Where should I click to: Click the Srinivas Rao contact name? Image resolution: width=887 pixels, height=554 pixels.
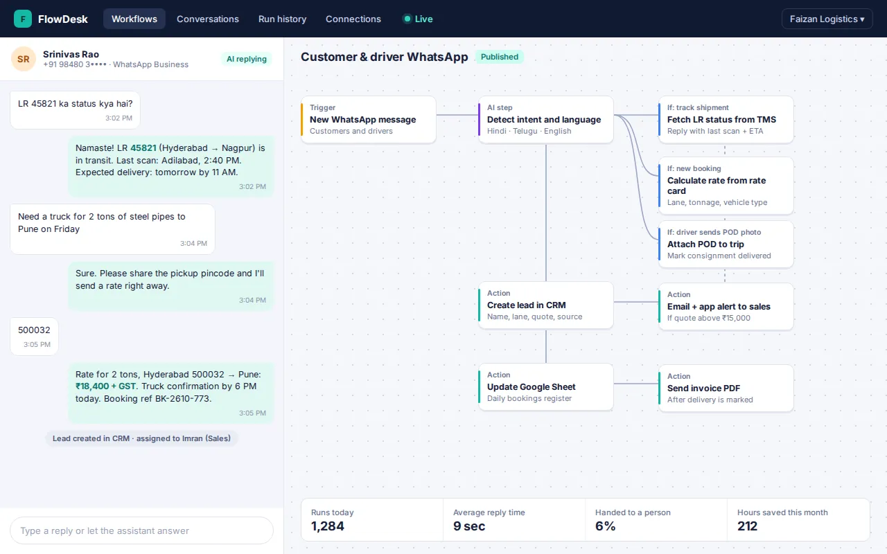tap(71, 54)
